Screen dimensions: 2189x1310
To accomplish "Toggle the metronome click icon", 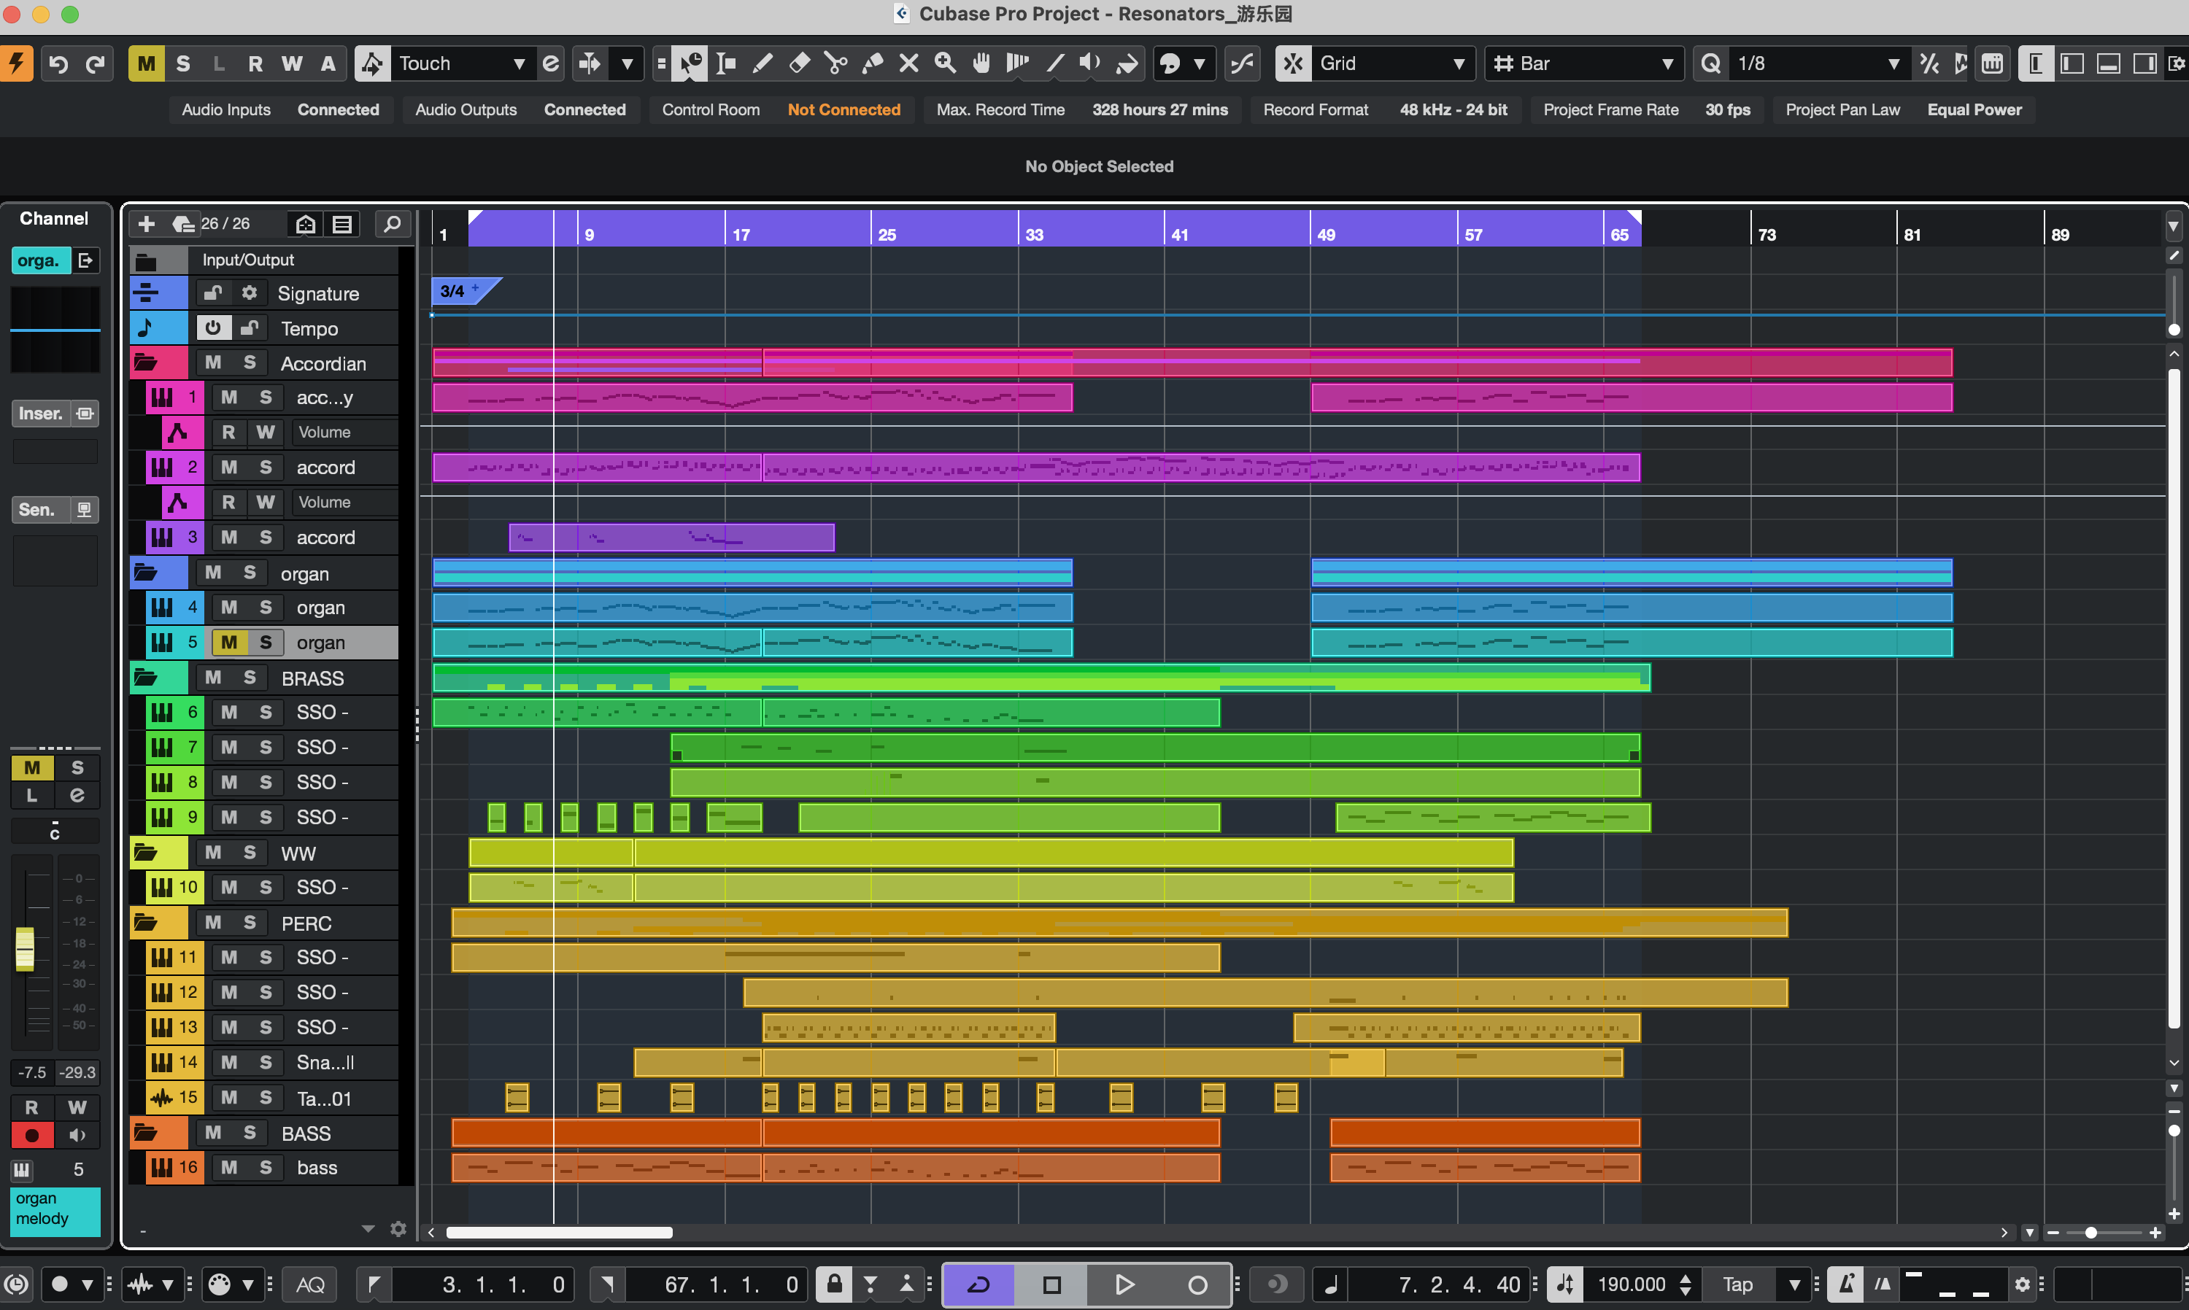I will click(x=1845, y=1284).
